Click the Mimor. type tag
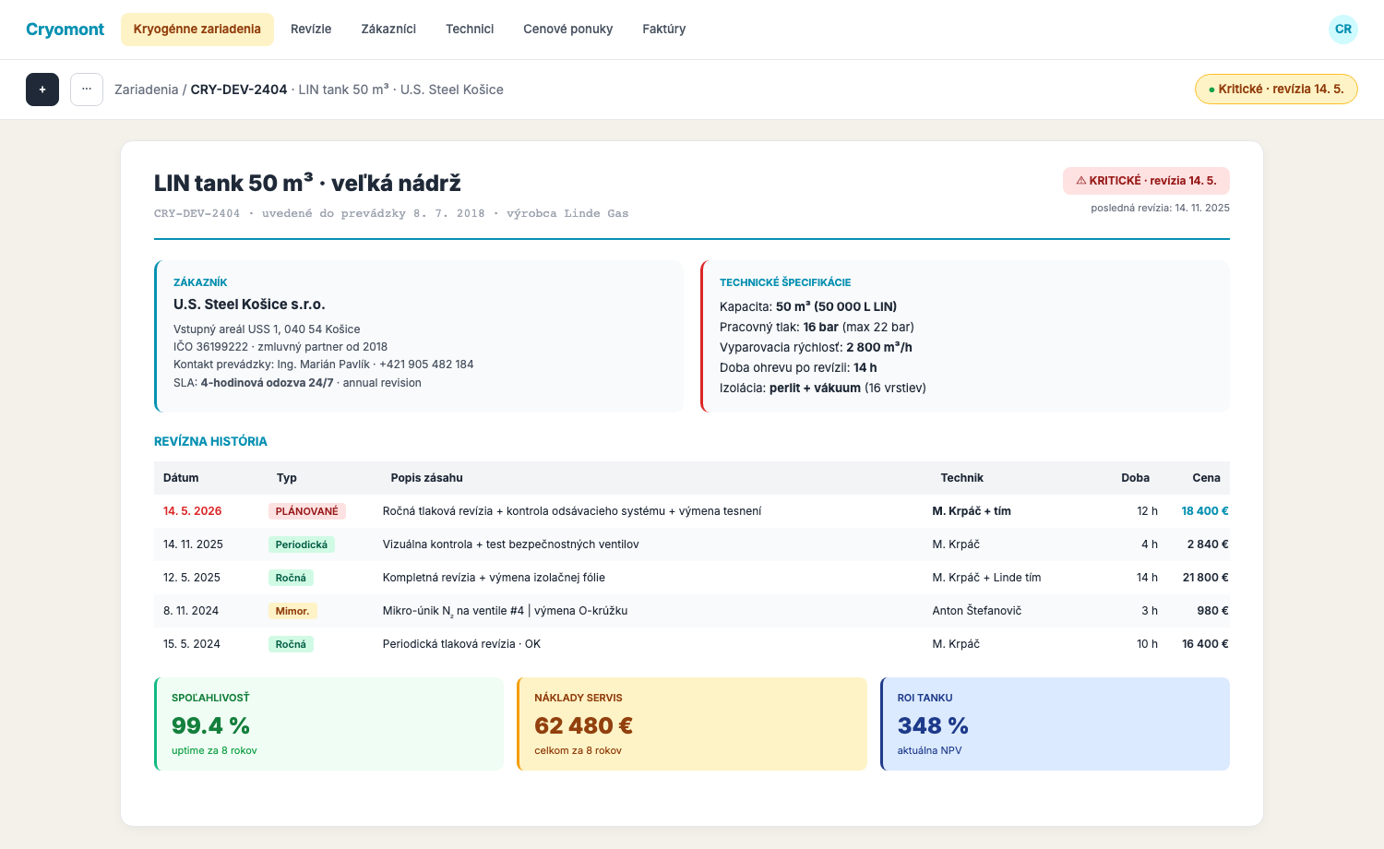The width and height of the screenshot is (1384, 849). (x=292, y=611)
